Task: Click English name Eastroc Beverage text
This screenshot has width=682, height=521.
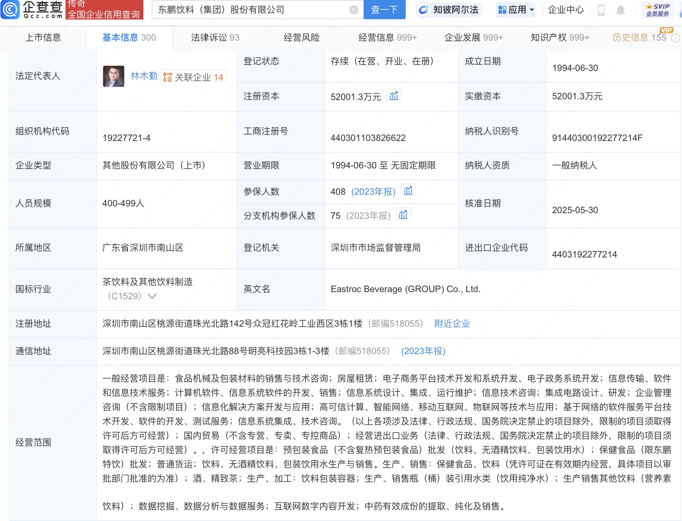Action: click(405, 289)
